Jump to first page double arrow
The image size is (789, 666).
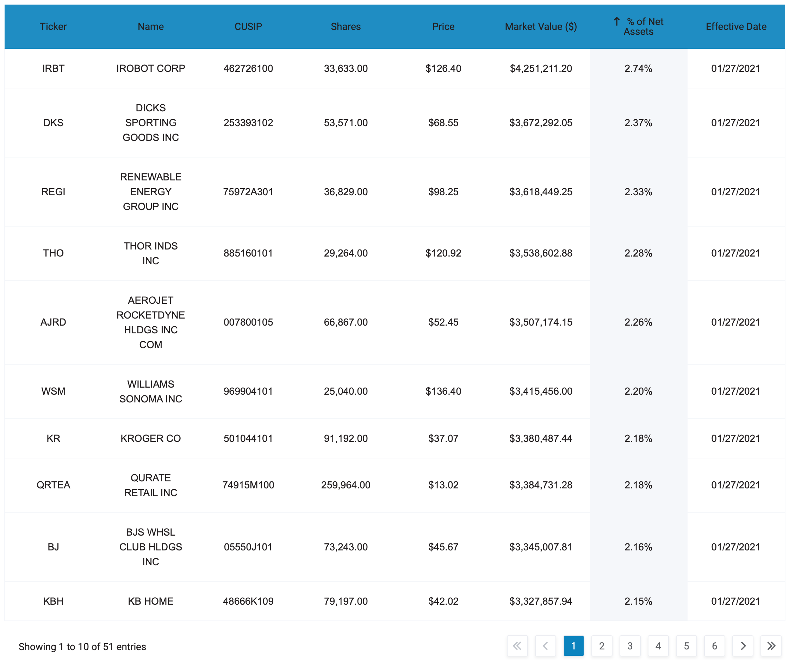coord(517,646)
